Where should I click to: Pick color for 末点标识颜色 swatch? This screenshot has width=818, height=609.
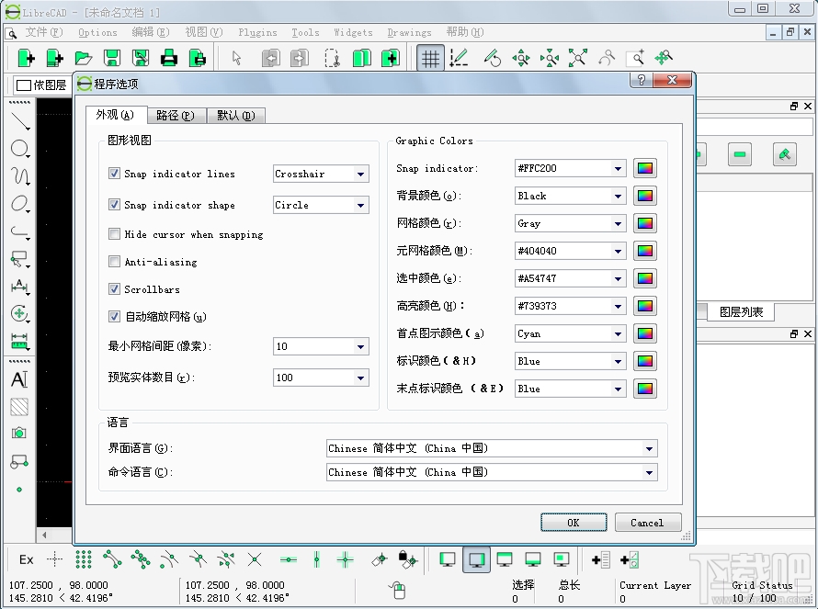645,389
